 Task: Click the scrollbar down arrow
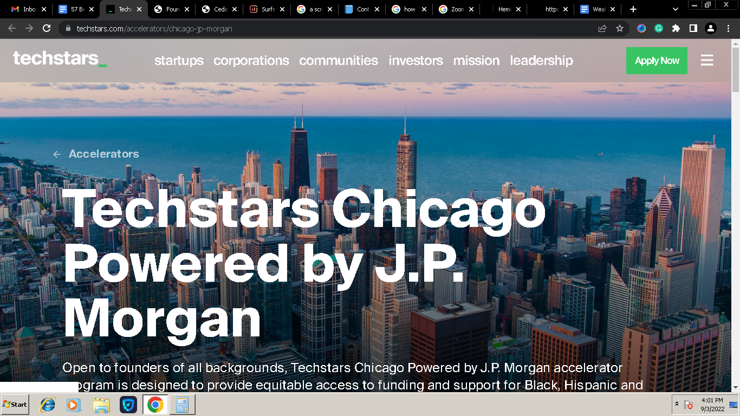[735, 387]
